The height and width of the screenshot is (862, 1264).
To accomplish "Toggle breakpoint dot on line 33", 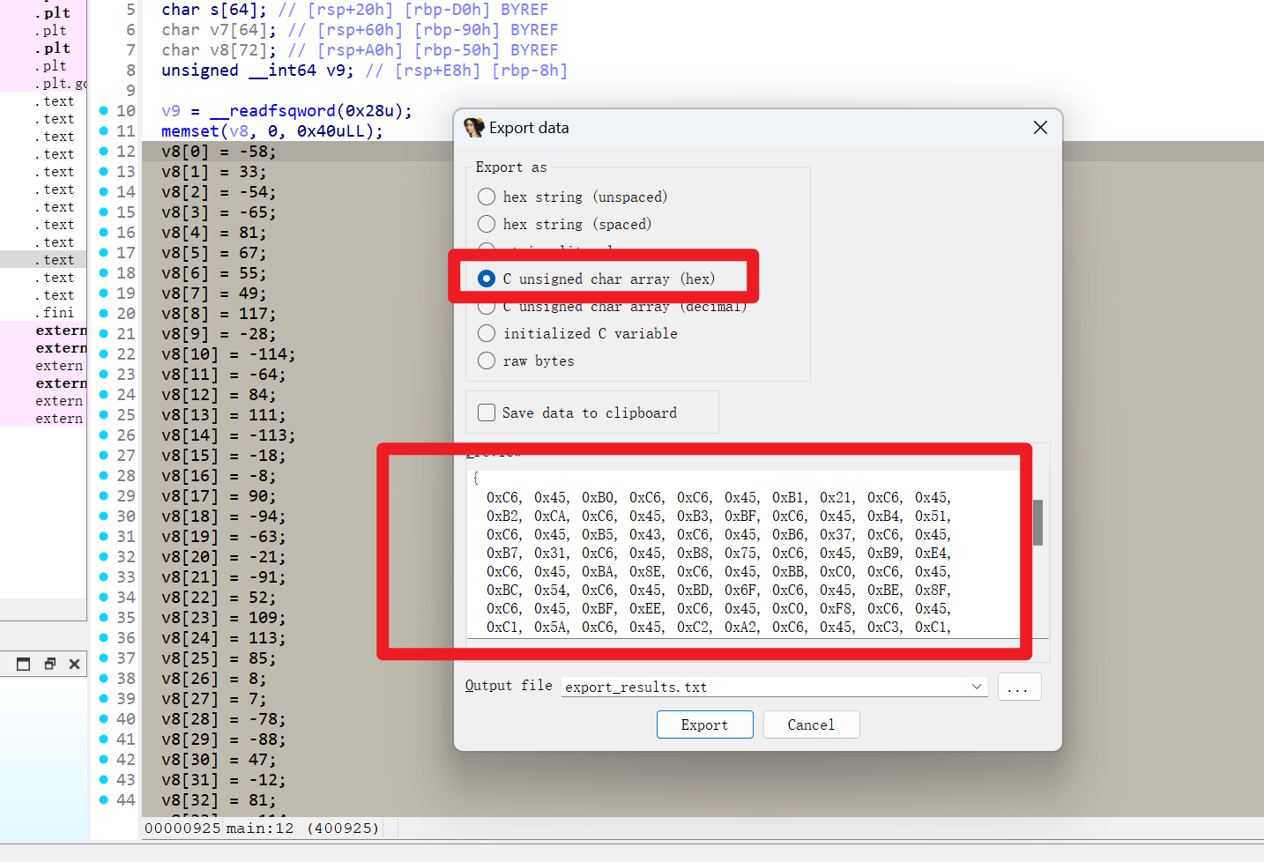I will click(x=103, y=576).
